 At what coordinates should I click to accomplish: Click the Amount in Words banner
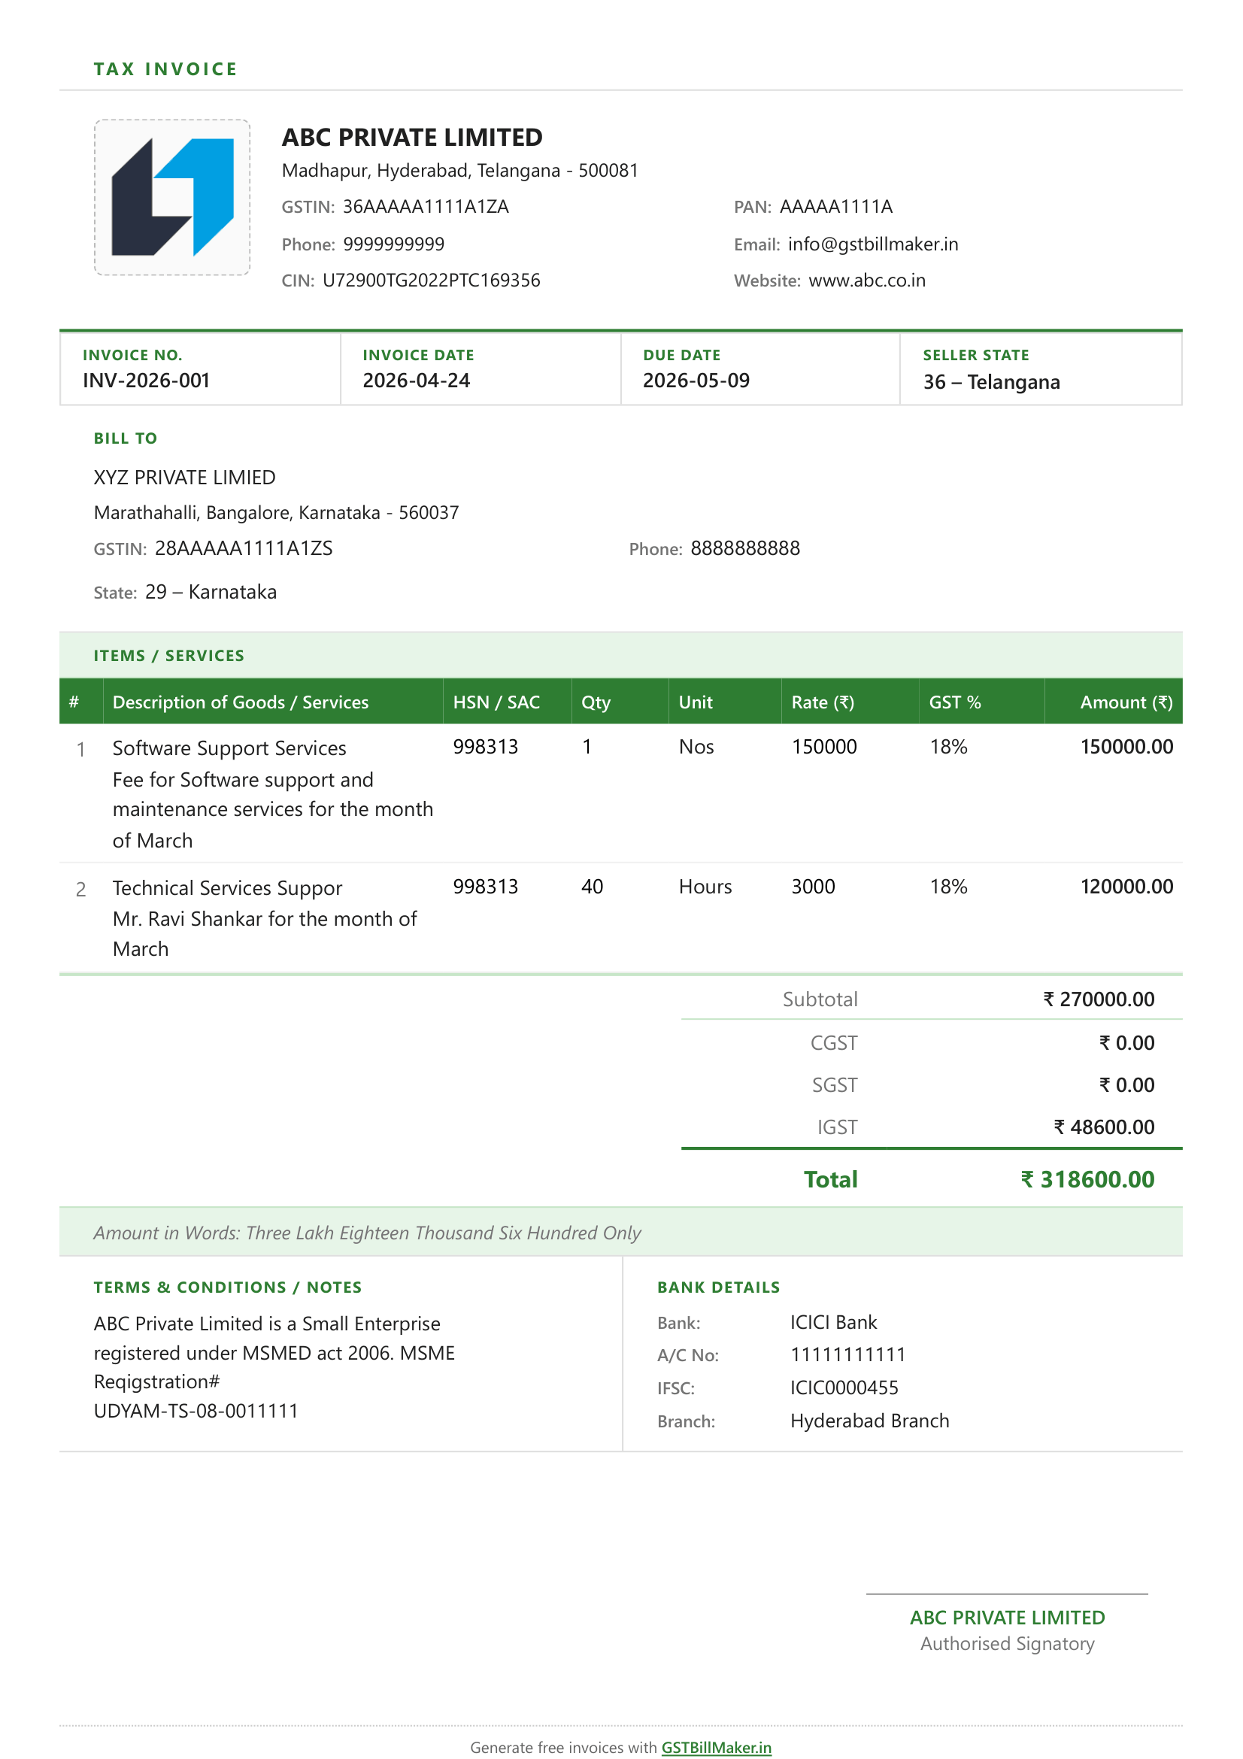[367, 1233]
